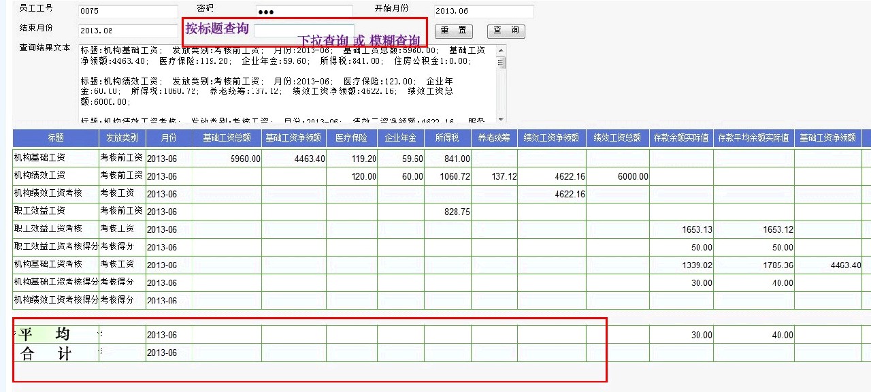
Task: Grab the result text scrollbar thumb
Action: tap(502, 63)
